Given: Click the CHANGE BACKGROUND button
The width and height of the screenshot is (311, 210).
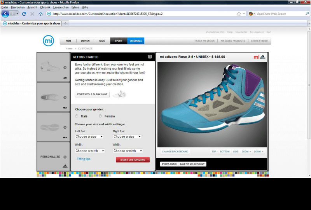Looking at the screenshot, I should pyautogui.click(x=175, y=151).
